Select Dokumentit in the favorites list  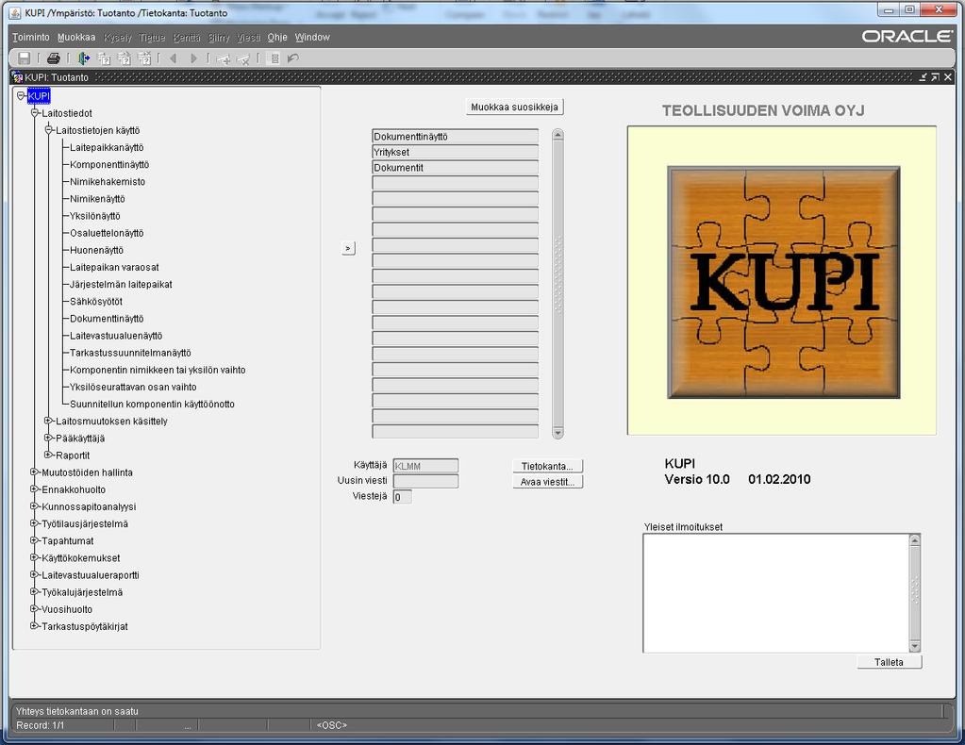456,167
